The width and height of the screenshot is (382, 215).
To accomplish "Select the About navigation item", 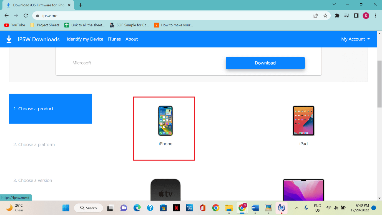I will [132, 39].
